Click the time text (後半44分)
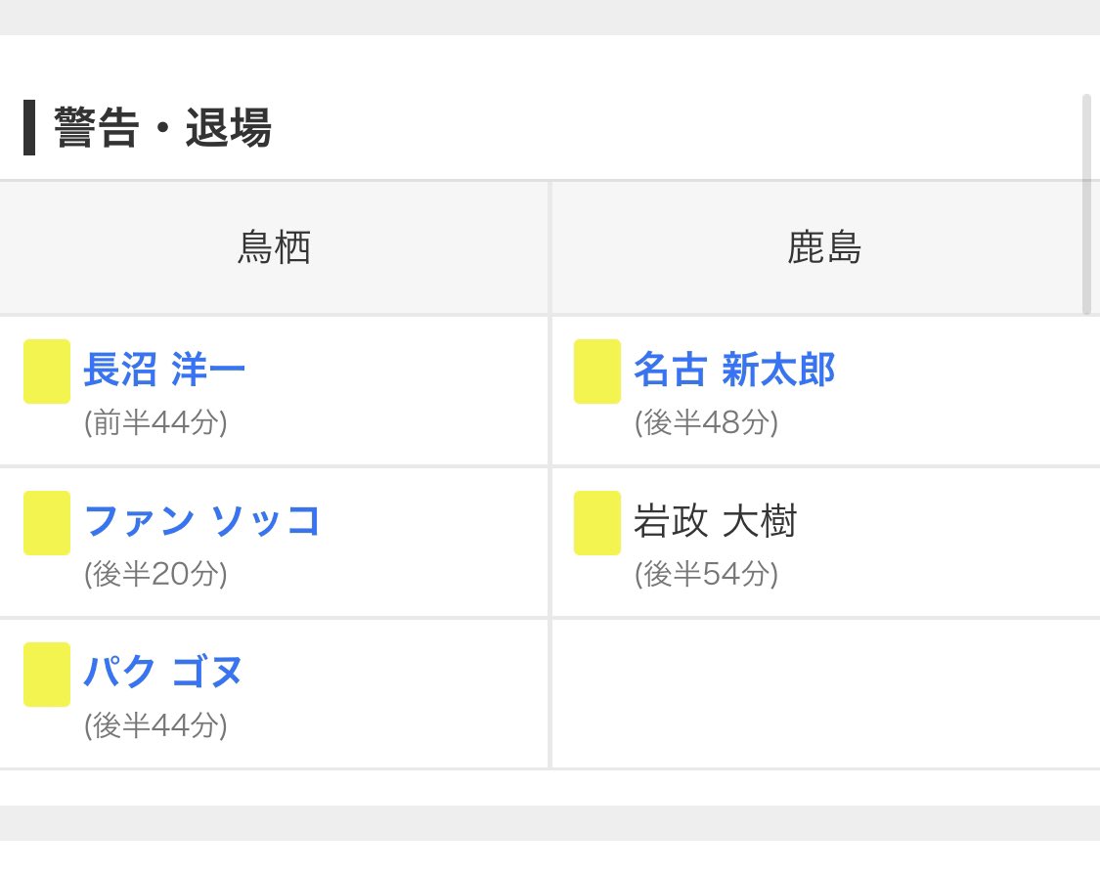 [x=155, y=726]
